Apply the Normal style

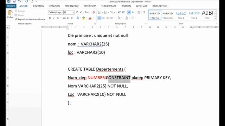pos(155,15)
